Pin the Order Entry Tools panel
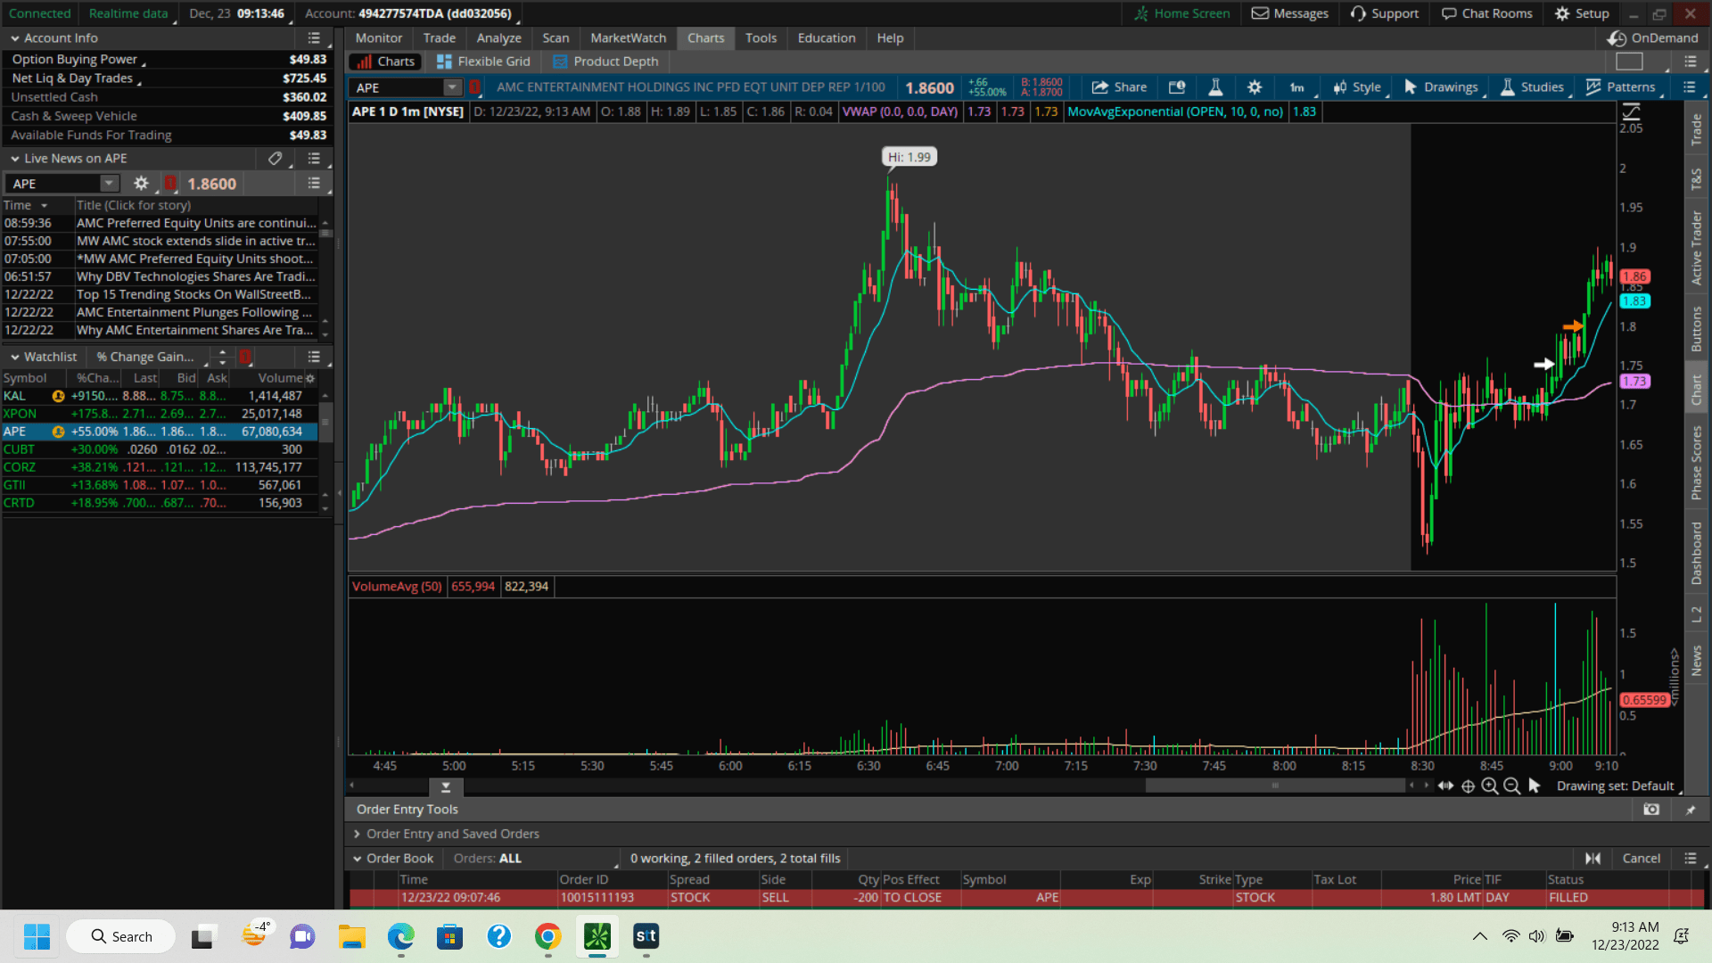Image resolution: width=1712 pixels, height=963 pixels. (1690, 810)
